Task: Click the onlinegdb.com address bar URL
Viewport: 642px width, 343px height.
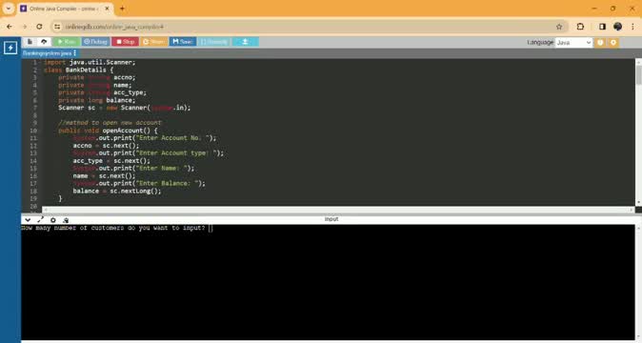Action: (x=114, y=27)
